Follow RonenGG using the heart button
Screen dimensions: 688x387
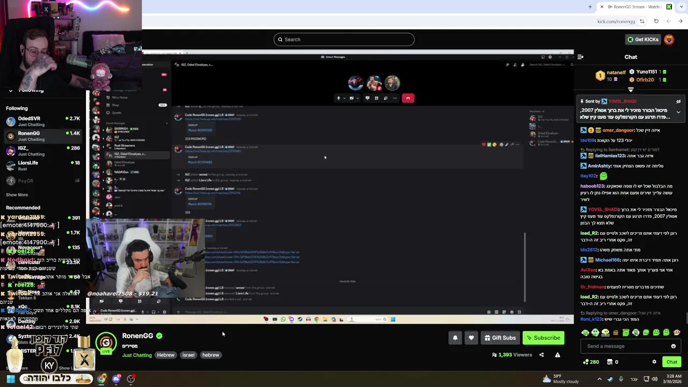tap(471, 338)
